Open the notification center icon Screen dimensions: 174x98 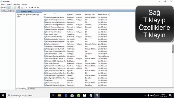(x=170, y=96)
